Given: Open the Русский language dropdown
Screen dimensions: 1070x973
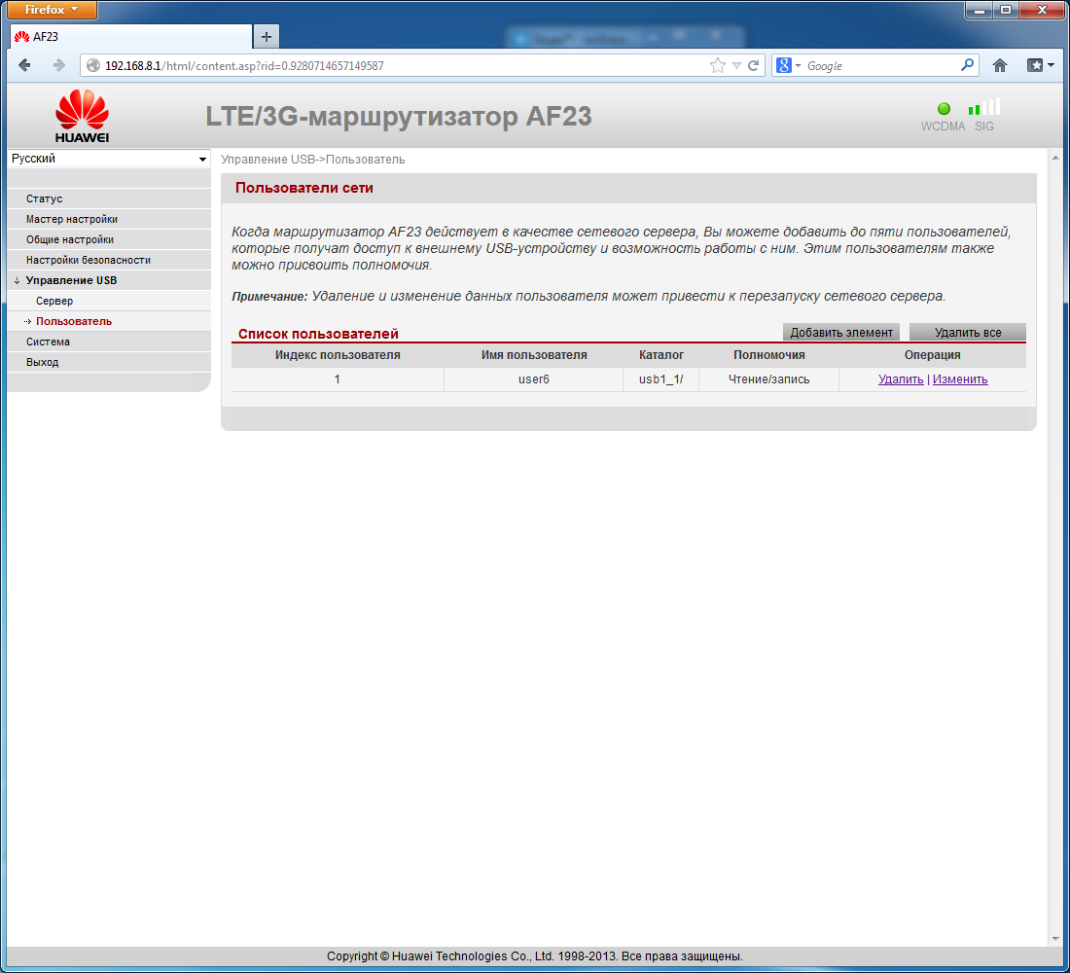Looking at the screenshot, I should tap(109, 159).
